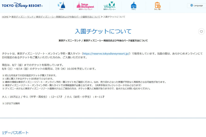Add page to favorites with heart icon
The height and width of the screenshot is (137, 206).
point(201,31)
